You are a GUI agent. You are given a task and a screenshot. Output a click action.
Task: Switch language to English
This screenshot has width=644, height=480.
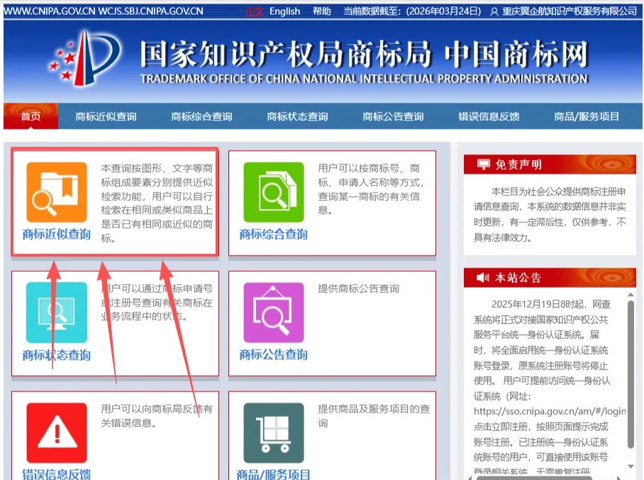(284, 11)
